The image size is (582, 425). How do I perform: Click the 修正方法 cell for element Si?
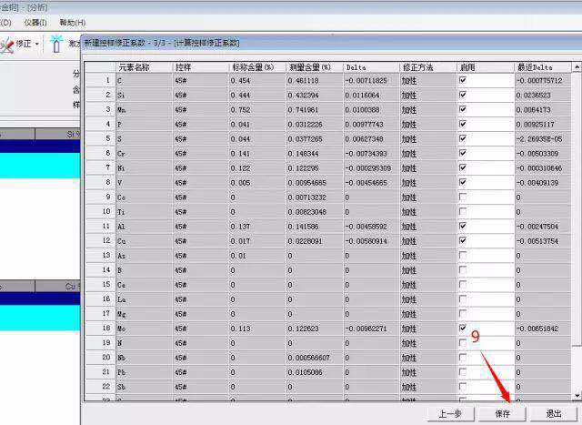click(426, 95)
